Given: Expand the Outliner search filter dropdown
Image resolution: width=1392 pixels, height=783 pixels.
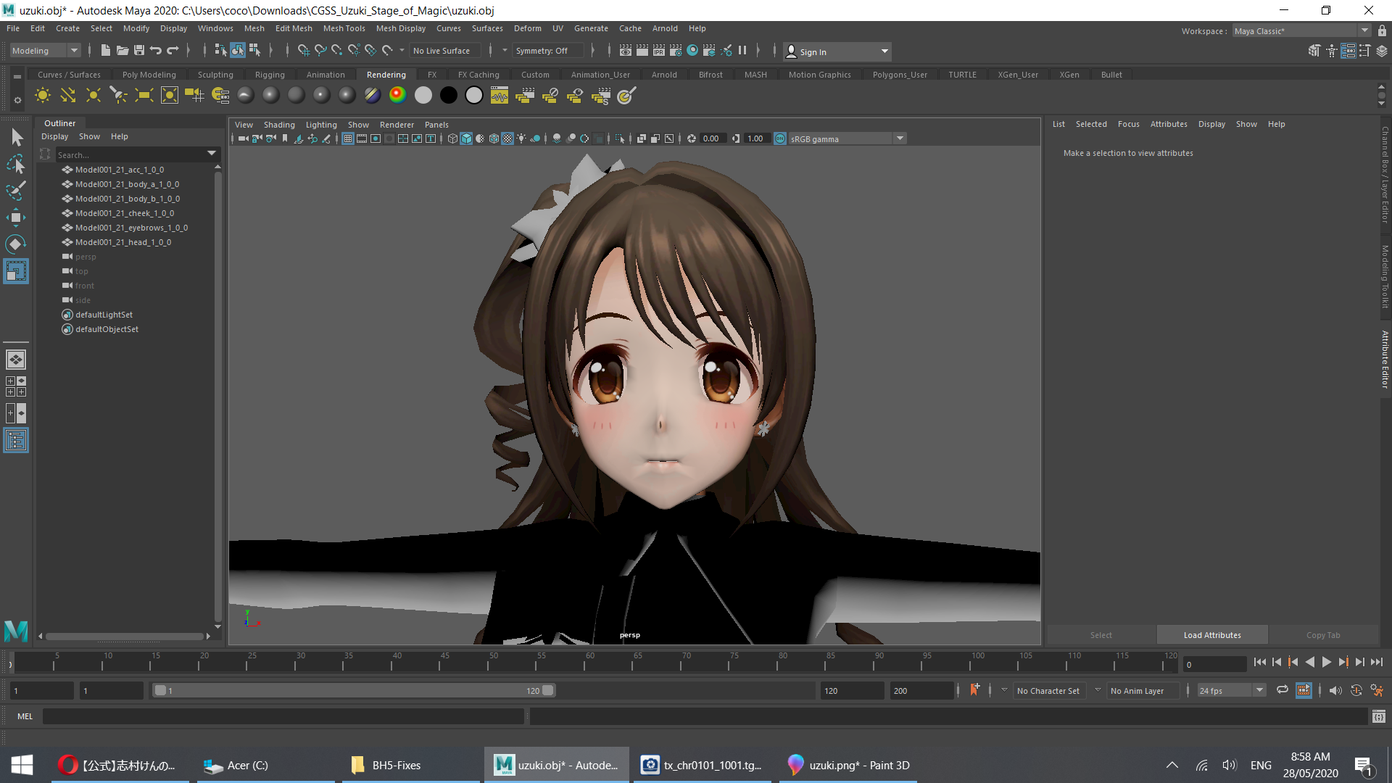Looking at the screenshot, I should click(212, 154).
